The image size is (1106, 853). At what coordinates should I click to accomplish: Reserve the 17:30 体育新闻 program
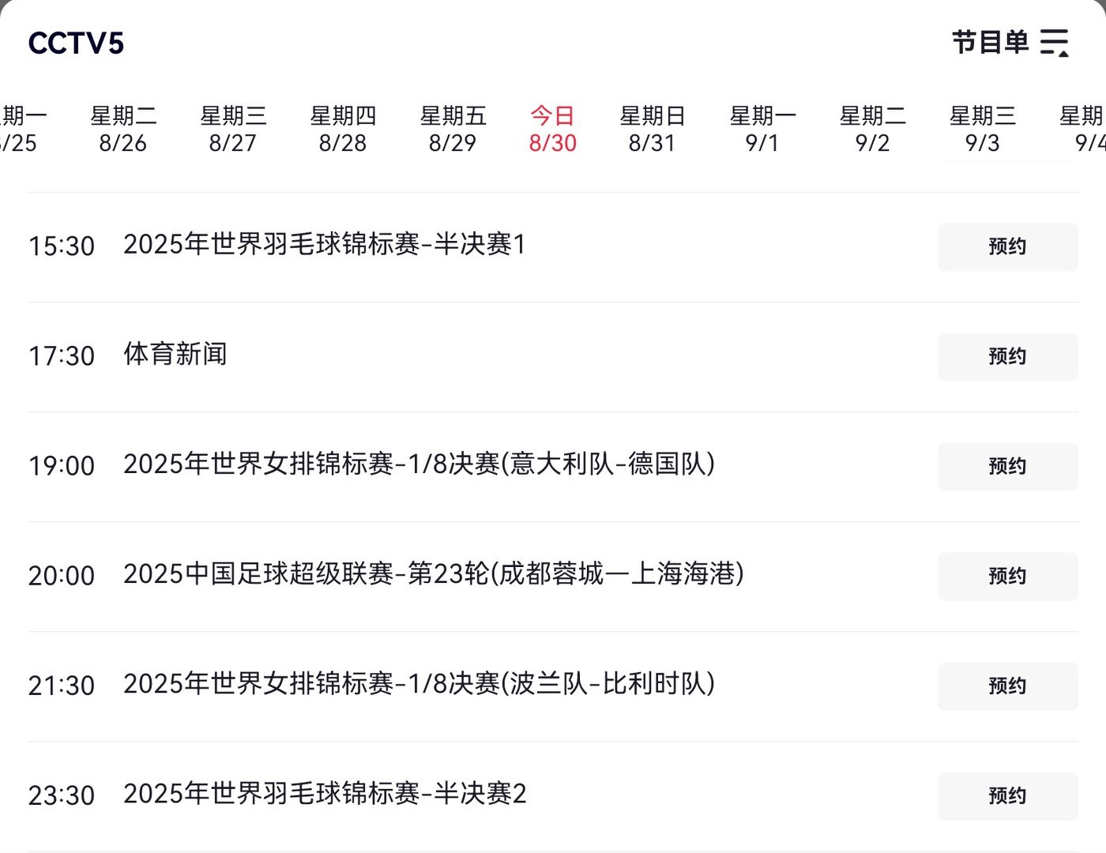point(1007,356)
